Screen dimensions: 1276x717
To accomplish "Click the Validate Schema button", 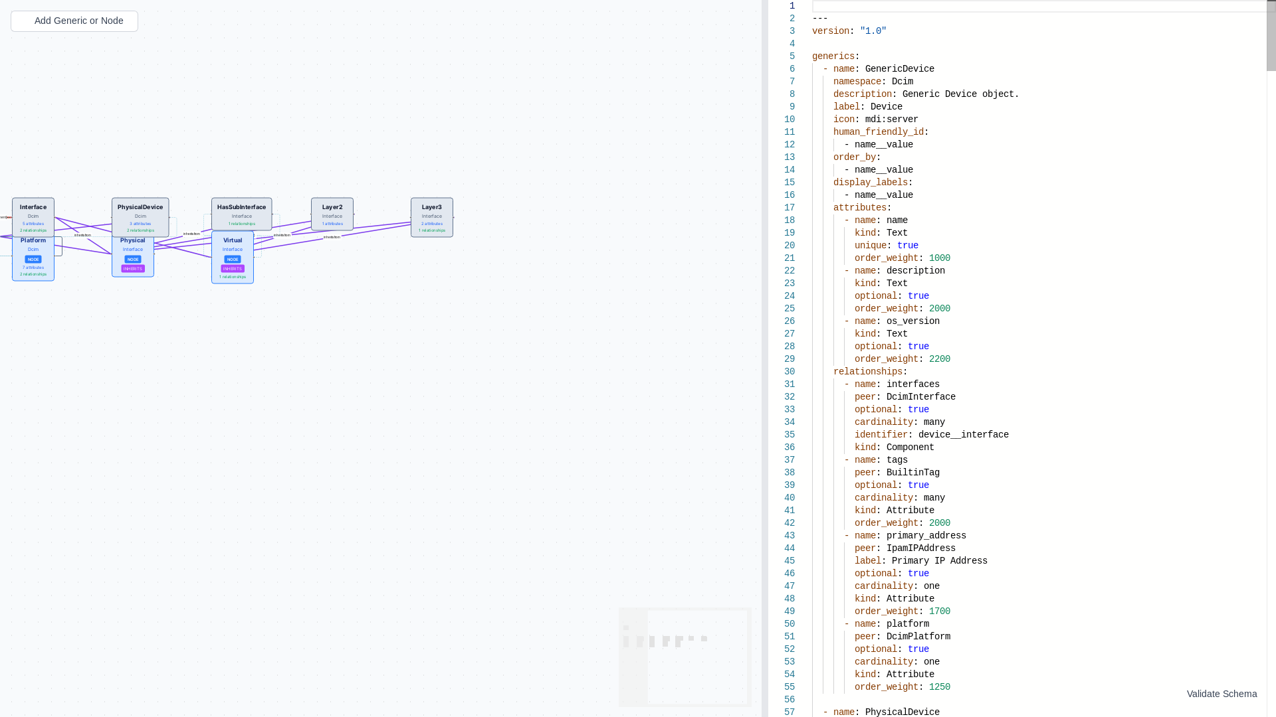I will 1222,694.
